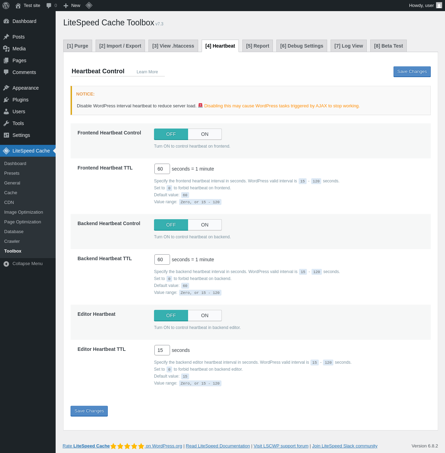This screenshot has height=453, width=445.
Task: Focus the Frontend Heartbeat TTL field
Action: 162,169
